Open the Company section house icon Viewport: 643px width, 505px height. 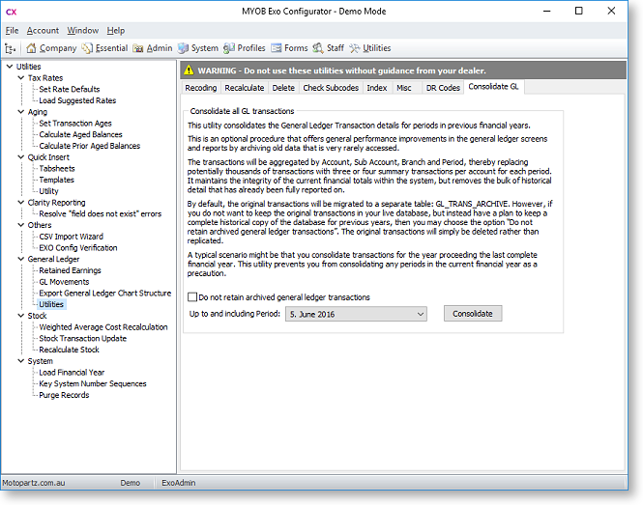pos(31,48)
